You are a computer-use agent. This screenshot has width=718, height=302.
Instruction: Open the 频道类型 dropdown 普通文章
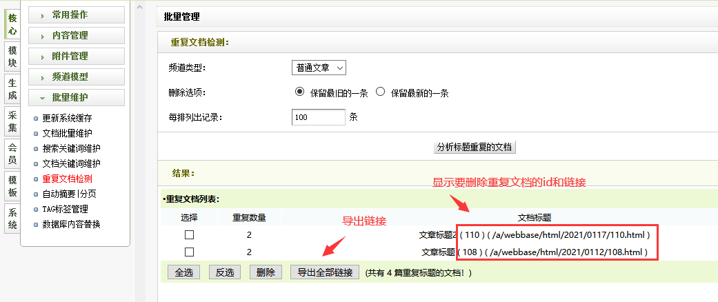tap(319, 68)
